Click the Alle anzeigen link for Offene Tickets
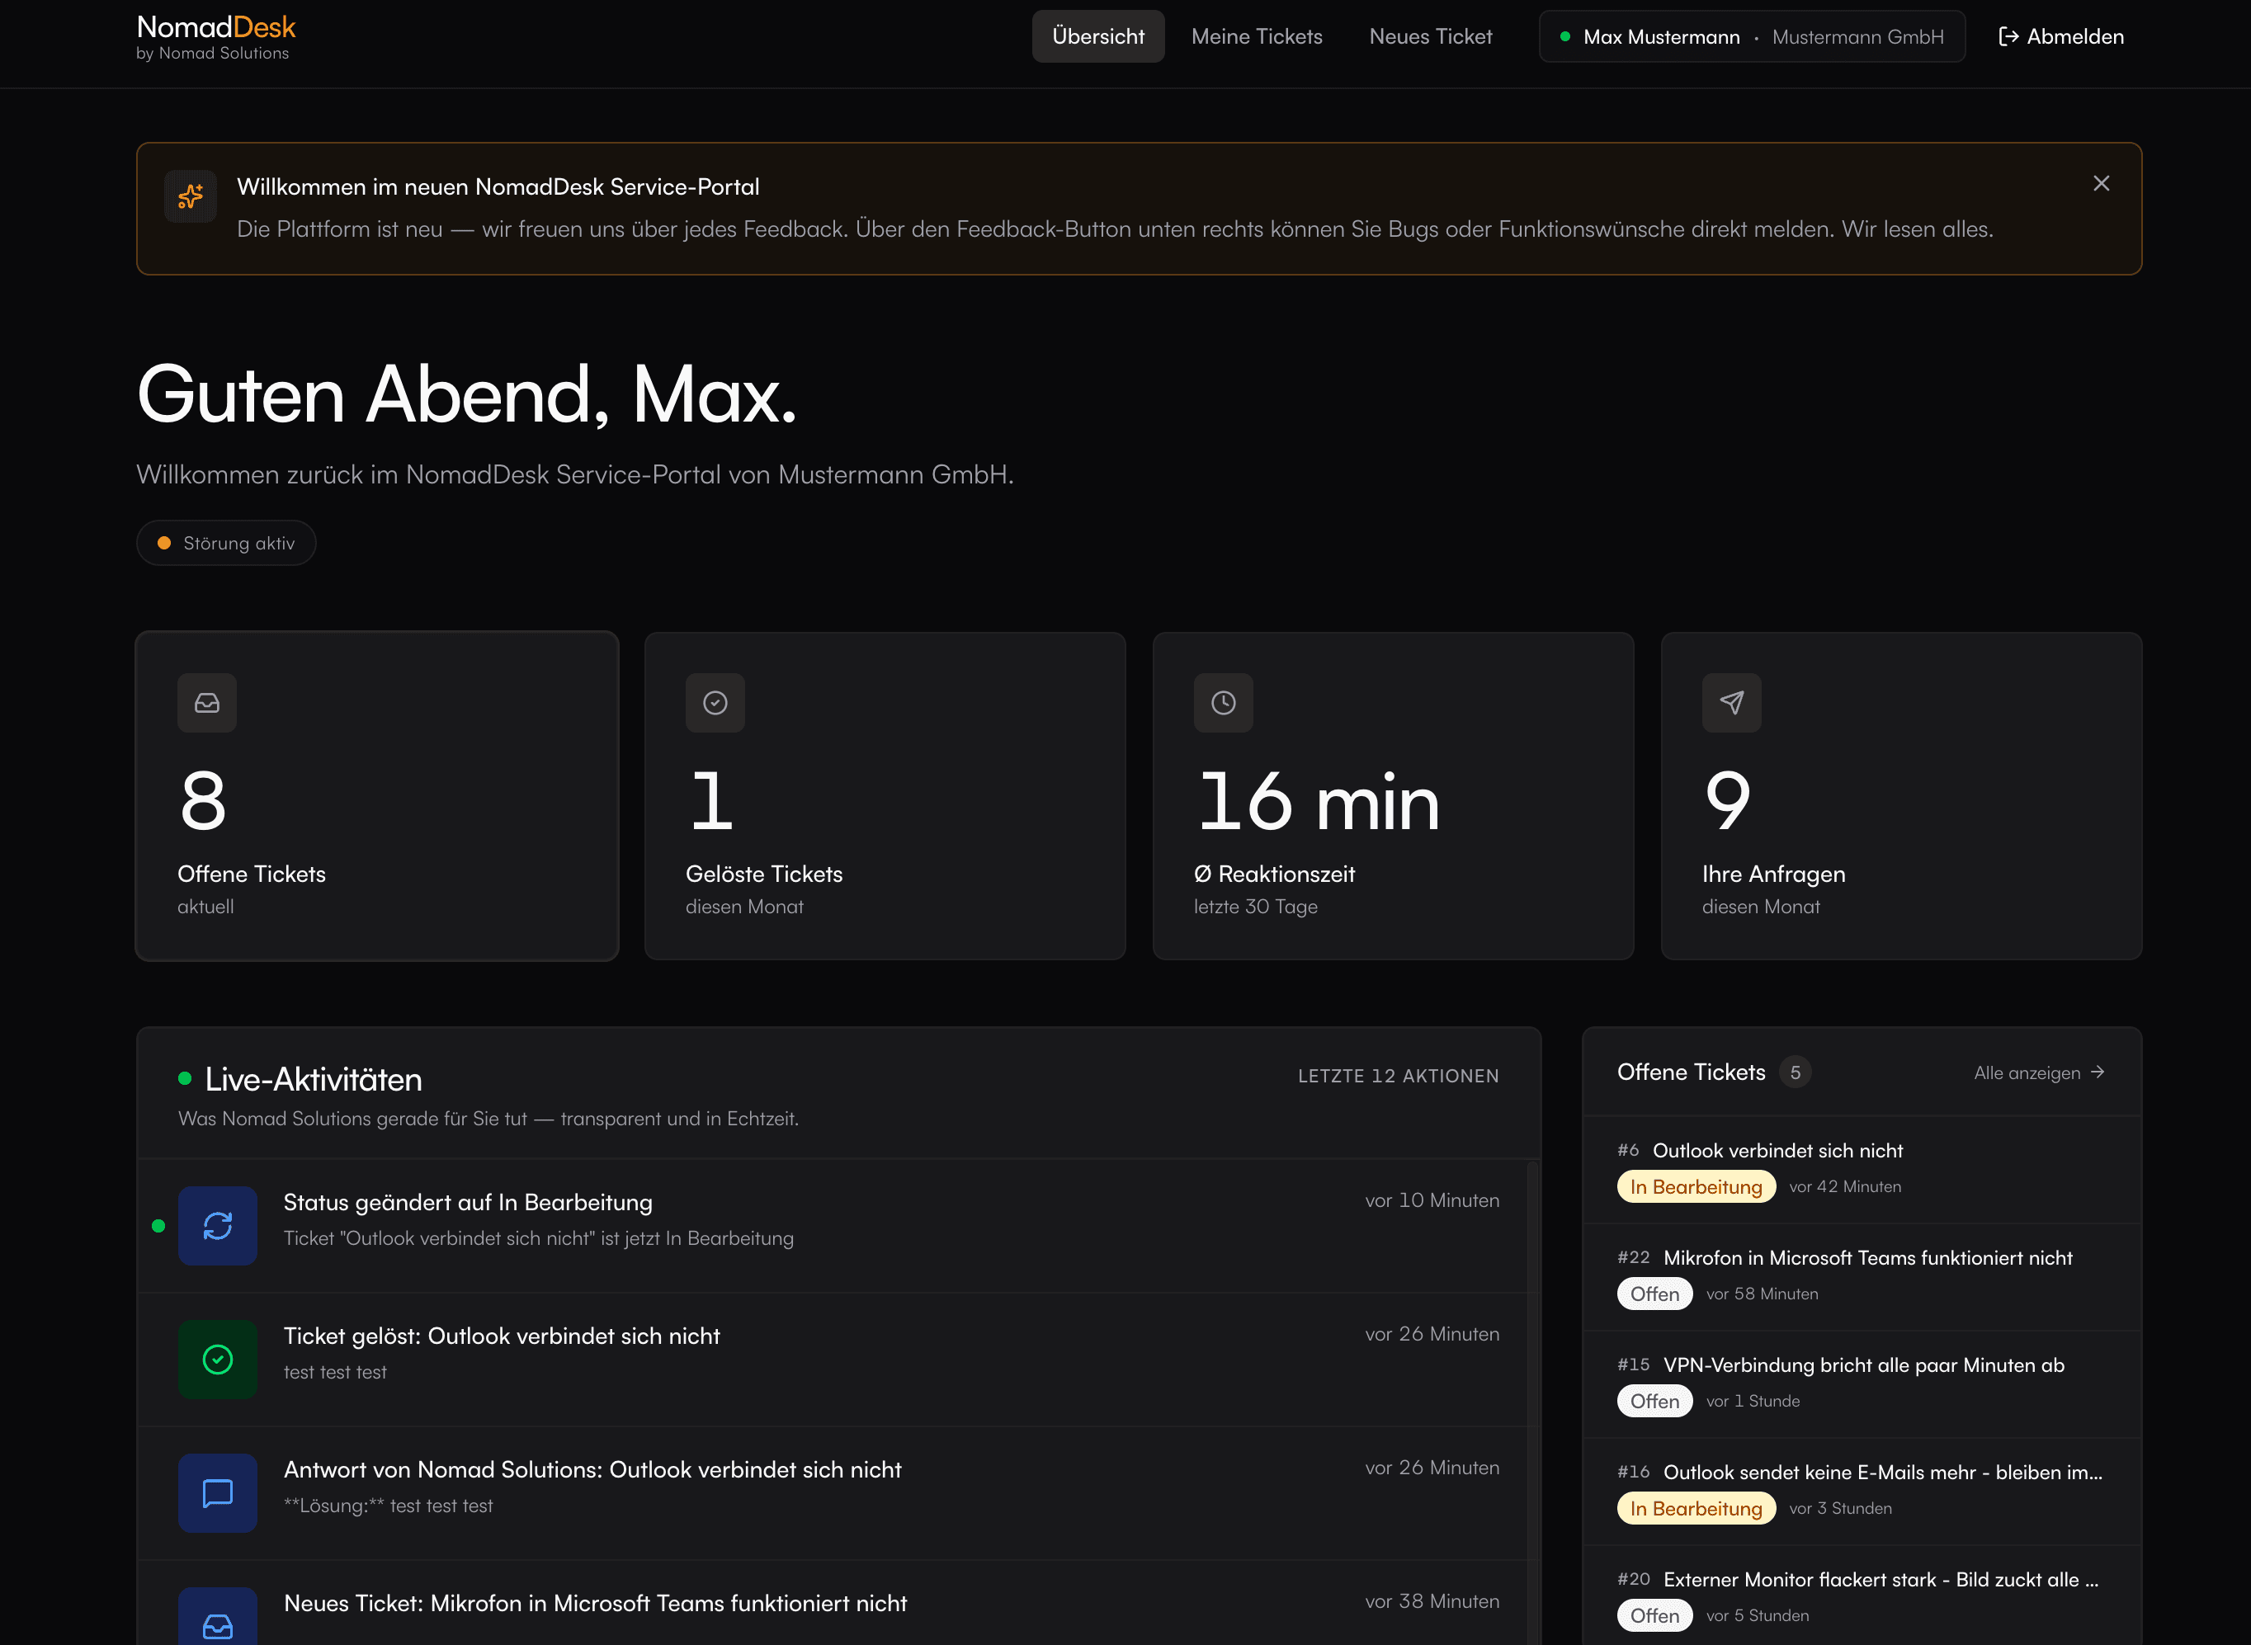Screen dimensions: 2251x1645 (2040, 1072)
